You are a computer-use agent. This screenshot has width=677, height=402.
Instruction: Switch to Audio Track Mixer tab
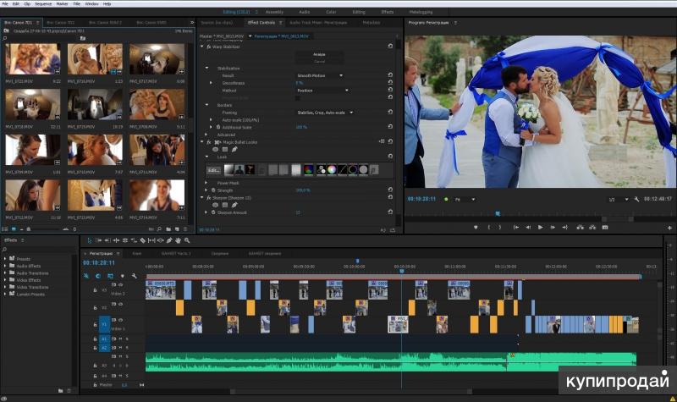(x=318, y=23)
